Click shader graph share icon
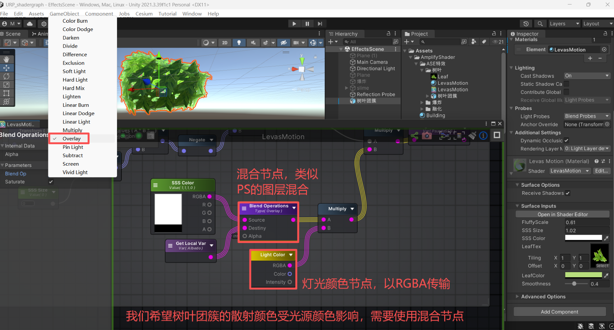 pyautogui.click(x=414, y=136)
